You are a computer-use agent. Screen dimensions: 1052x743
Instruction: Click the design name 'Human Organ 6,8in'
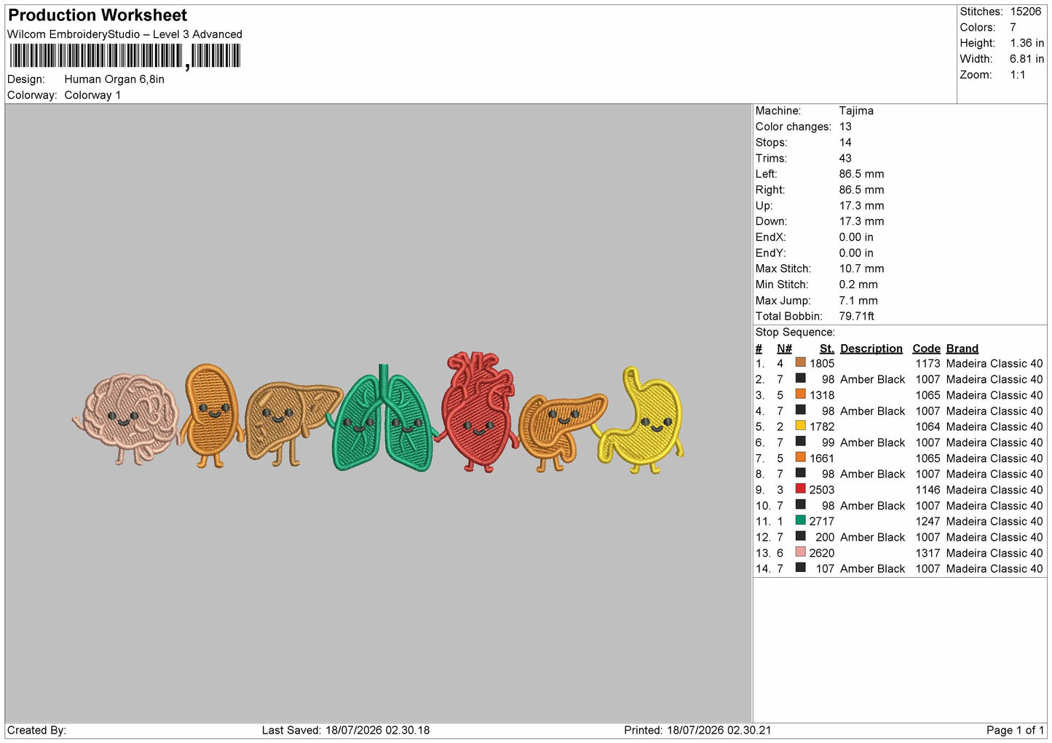coord(114,79)
